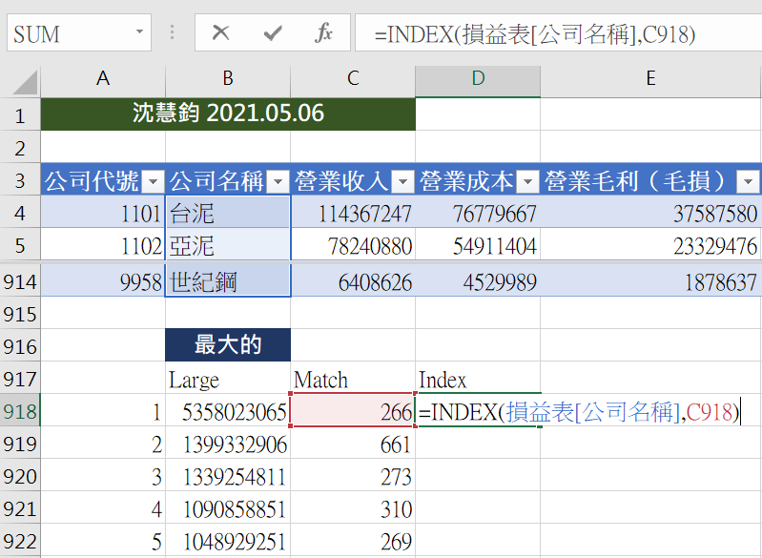The image size is (762, 558).
Task: Click Large value 1339254811
Action: point(228,476)
